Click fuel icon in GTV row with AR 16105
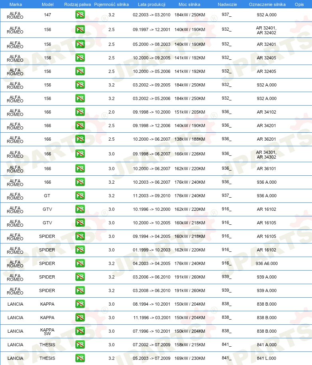 tap(80, 222)
